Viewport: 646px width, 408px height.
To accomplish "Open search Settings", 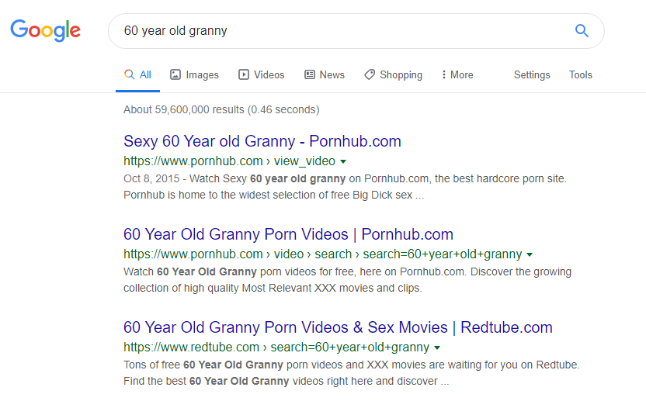I will pyautogui.click(x=532, y=75).
